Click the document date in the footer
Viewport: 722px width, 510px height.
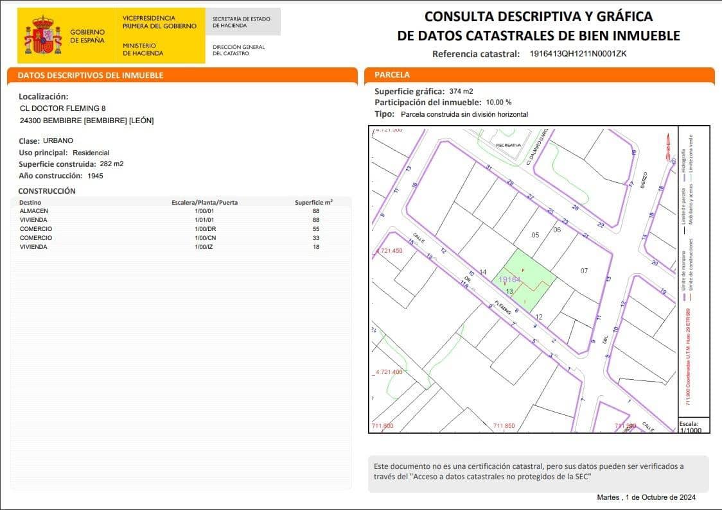(646, 497)
